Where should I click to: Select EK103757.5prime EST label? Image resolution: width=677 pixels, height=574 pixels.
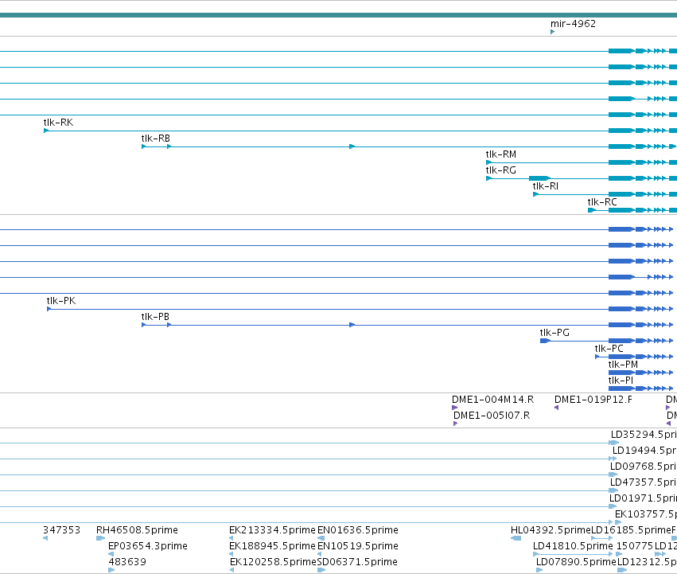tap(646, 514)
